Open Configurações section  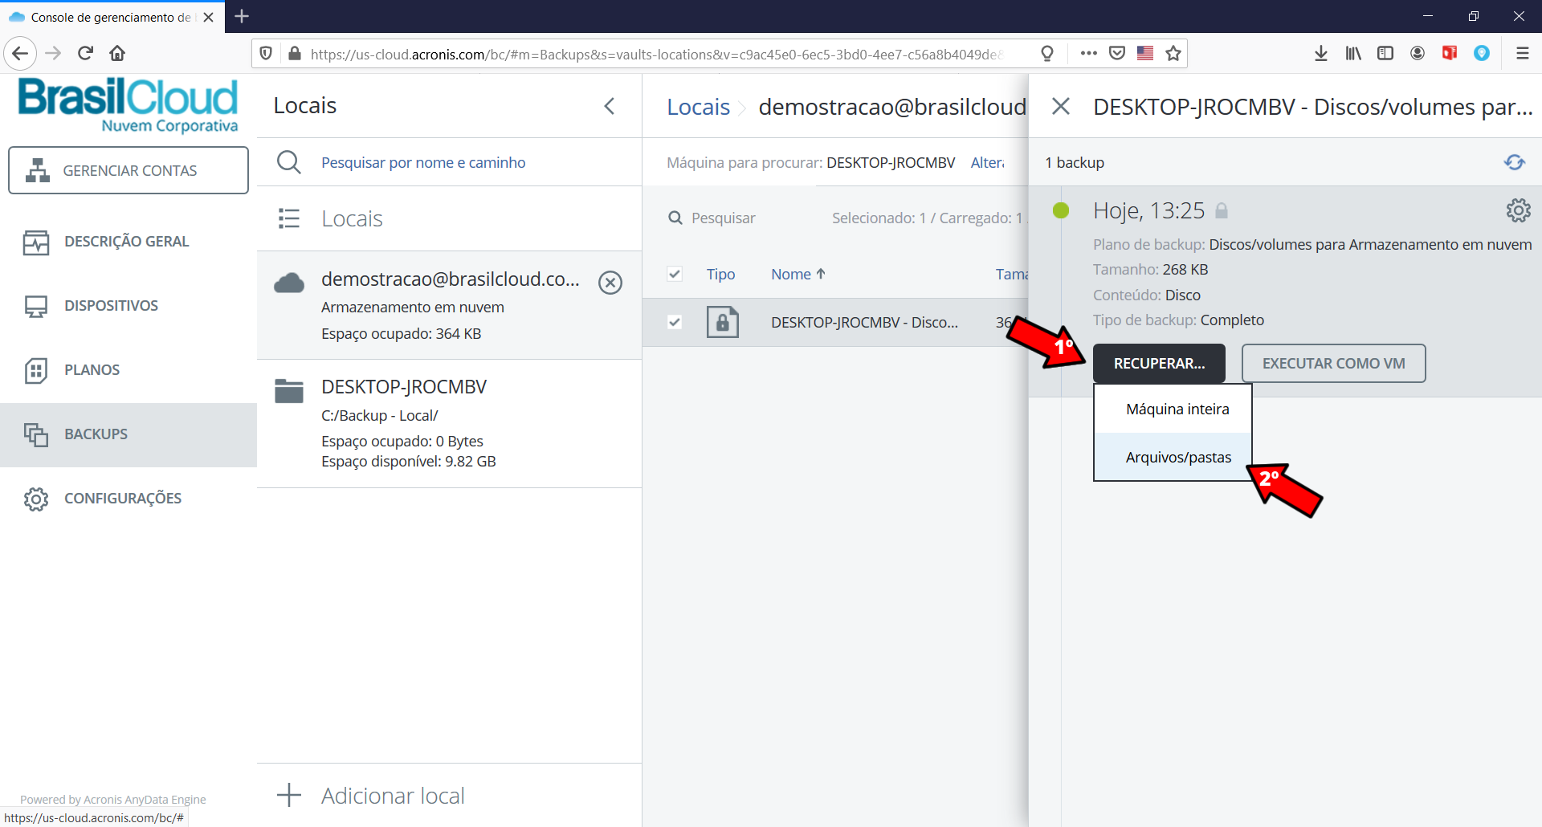pyautogui.click(x=128, y=499)
